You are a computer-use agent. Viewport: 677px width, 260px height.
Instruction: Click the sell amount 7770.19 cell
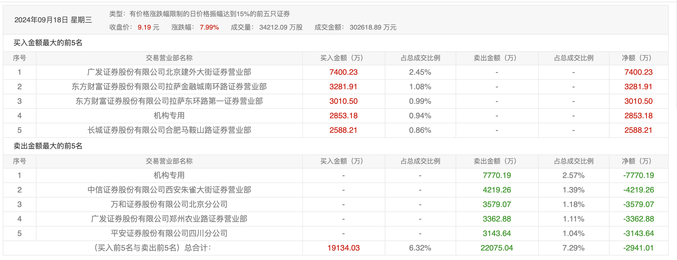pos(497,175)
